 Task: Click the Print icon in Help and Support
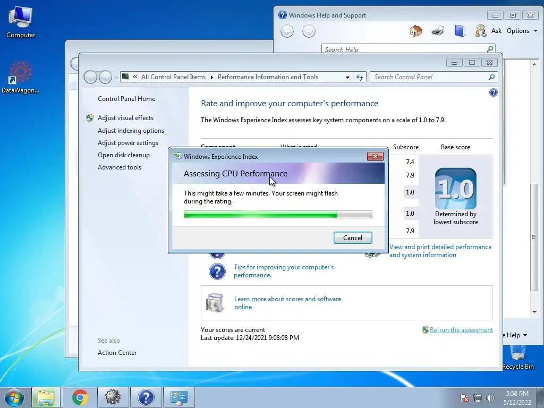438,31
